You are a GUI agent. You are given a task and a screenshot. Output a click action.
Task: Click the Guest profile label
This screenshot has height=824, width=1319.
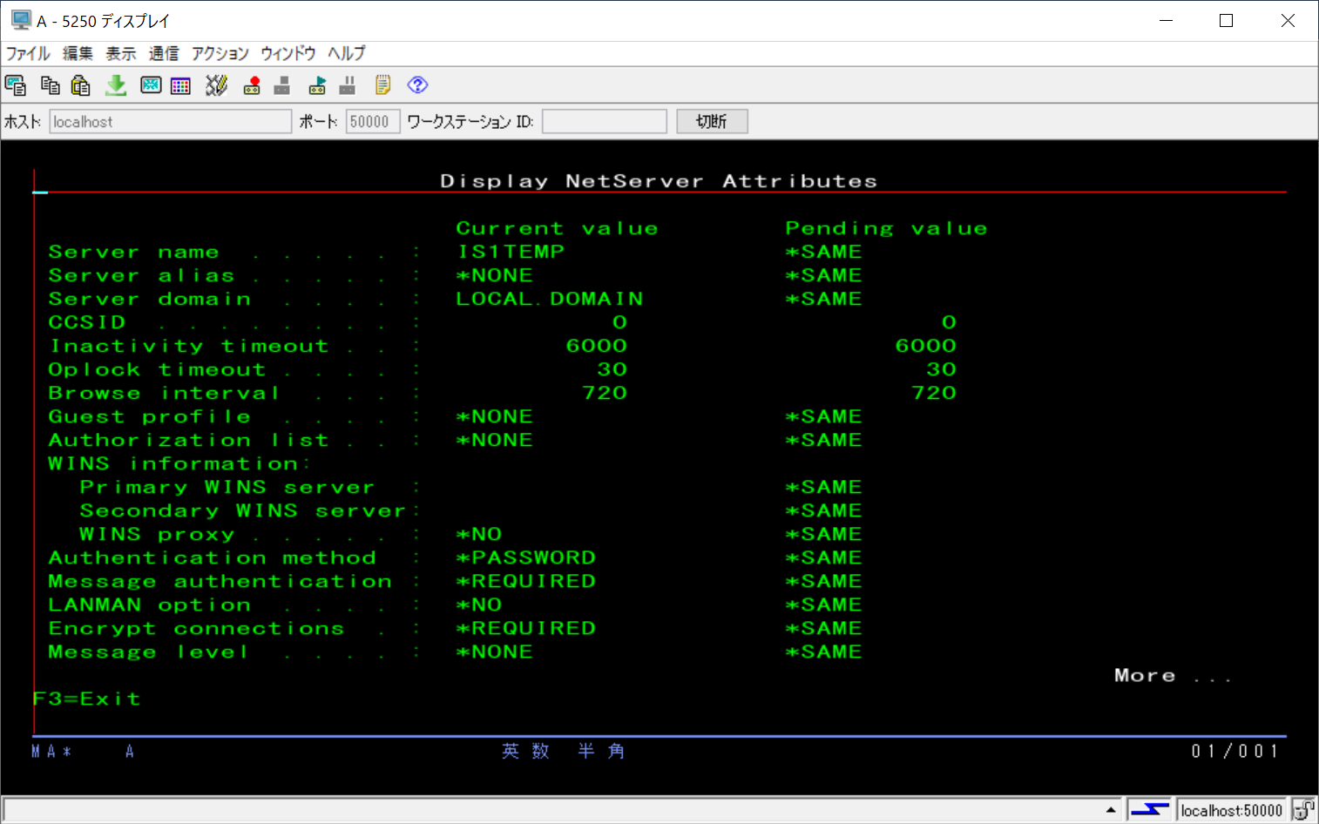click(150, 416)
